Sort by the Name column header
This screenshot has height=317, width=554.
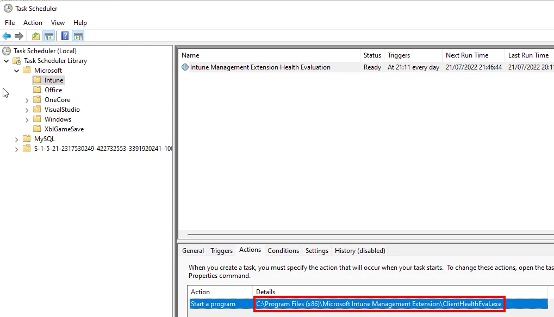269,55
